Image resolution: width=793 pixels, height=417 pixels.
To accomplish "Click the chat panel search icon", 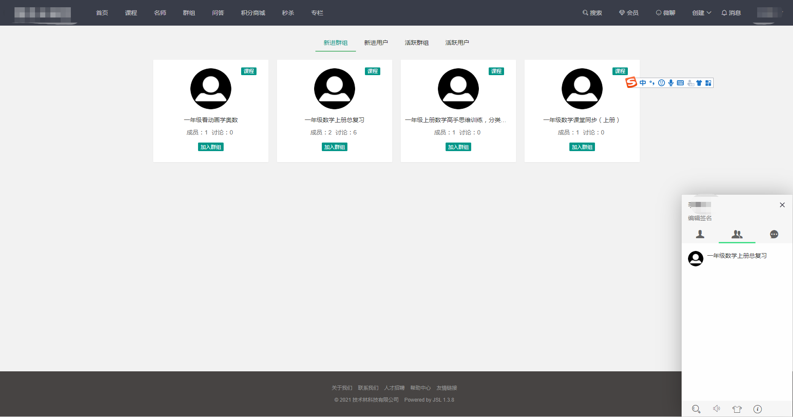I will point(696,409).
